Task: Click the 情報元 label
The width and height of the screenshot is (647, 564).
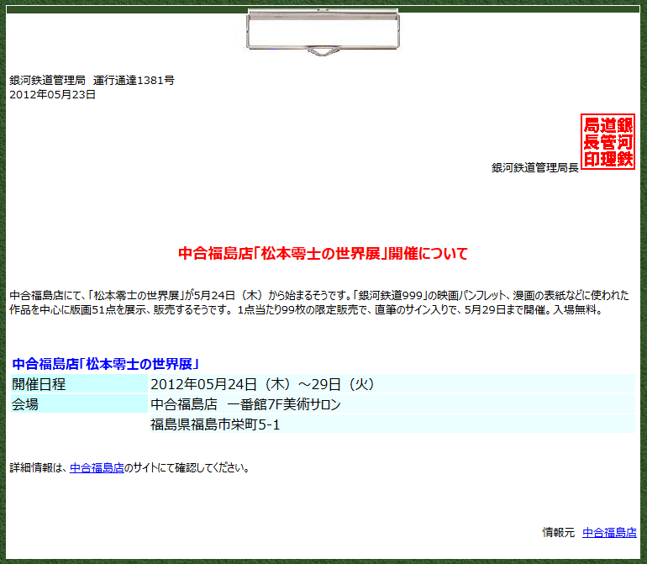Action: click(558, 533)
